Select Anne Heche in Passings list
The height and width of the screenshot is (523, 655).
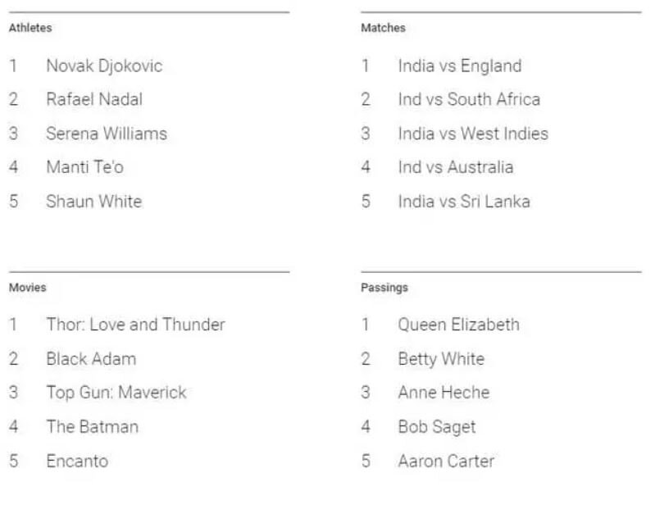443,393
